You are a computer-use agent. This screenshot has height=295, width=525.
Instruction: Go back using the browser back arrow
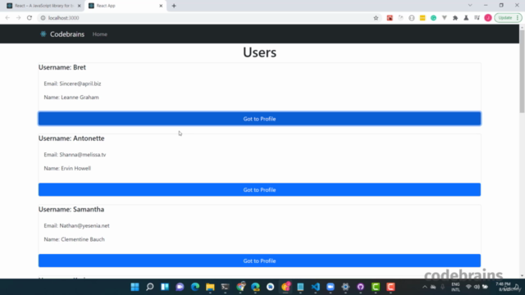click(x=7, y=18)
